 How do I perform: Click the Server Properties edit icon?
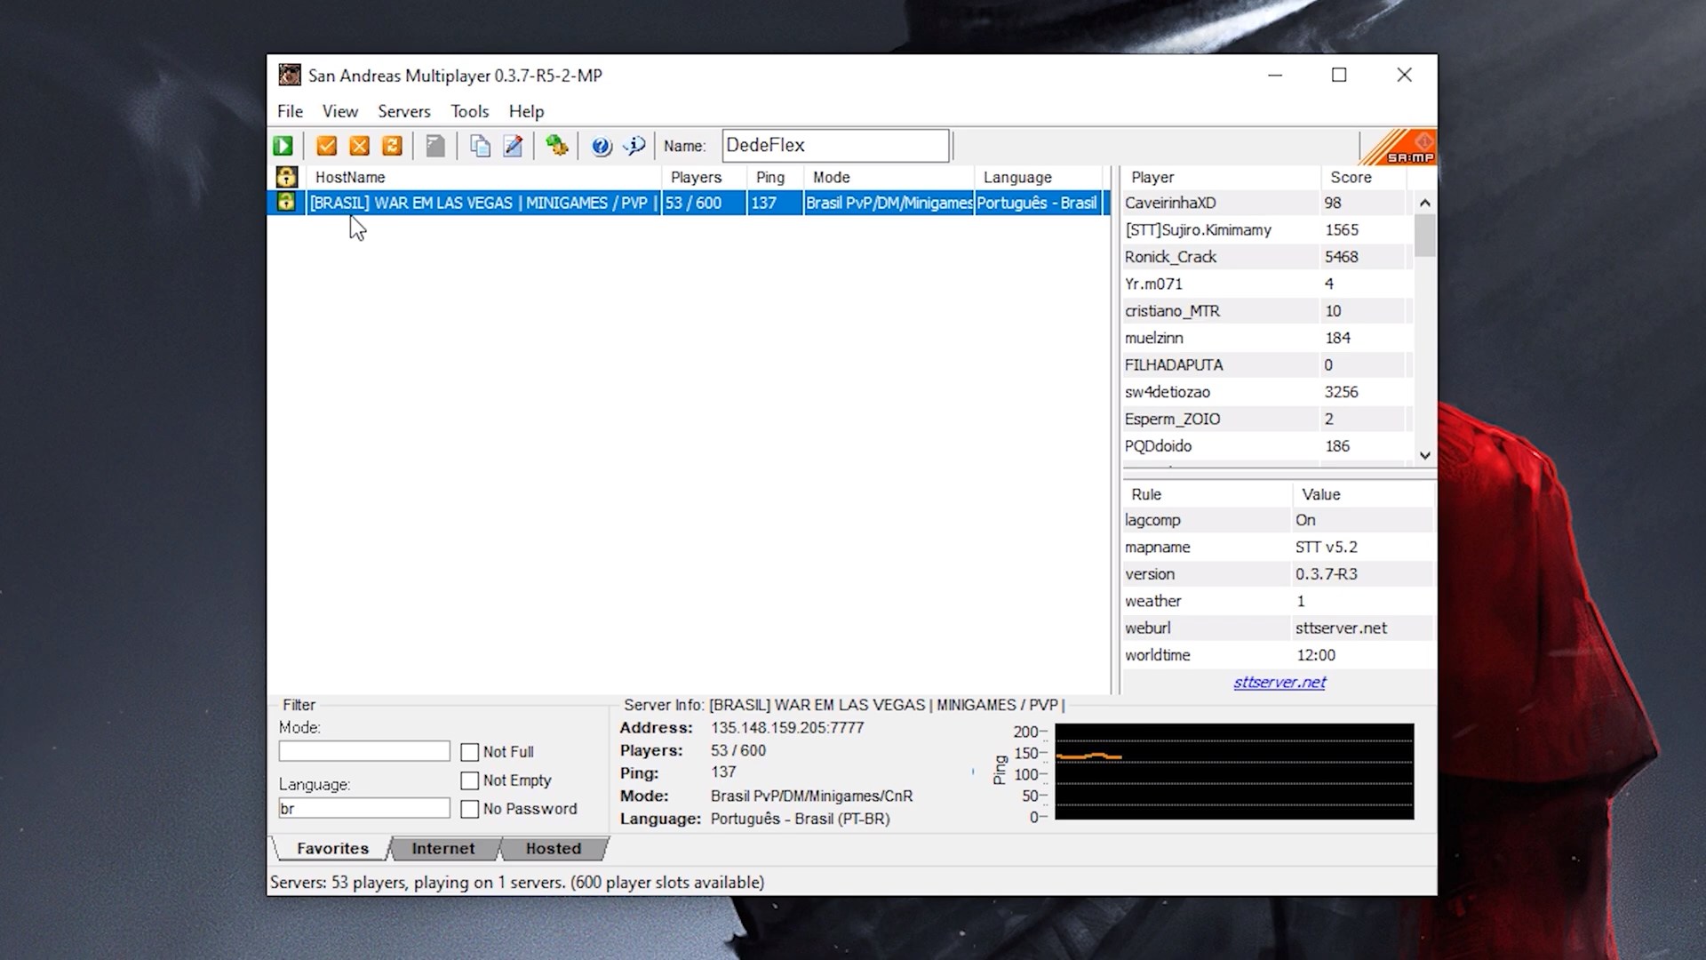[513, 146]
